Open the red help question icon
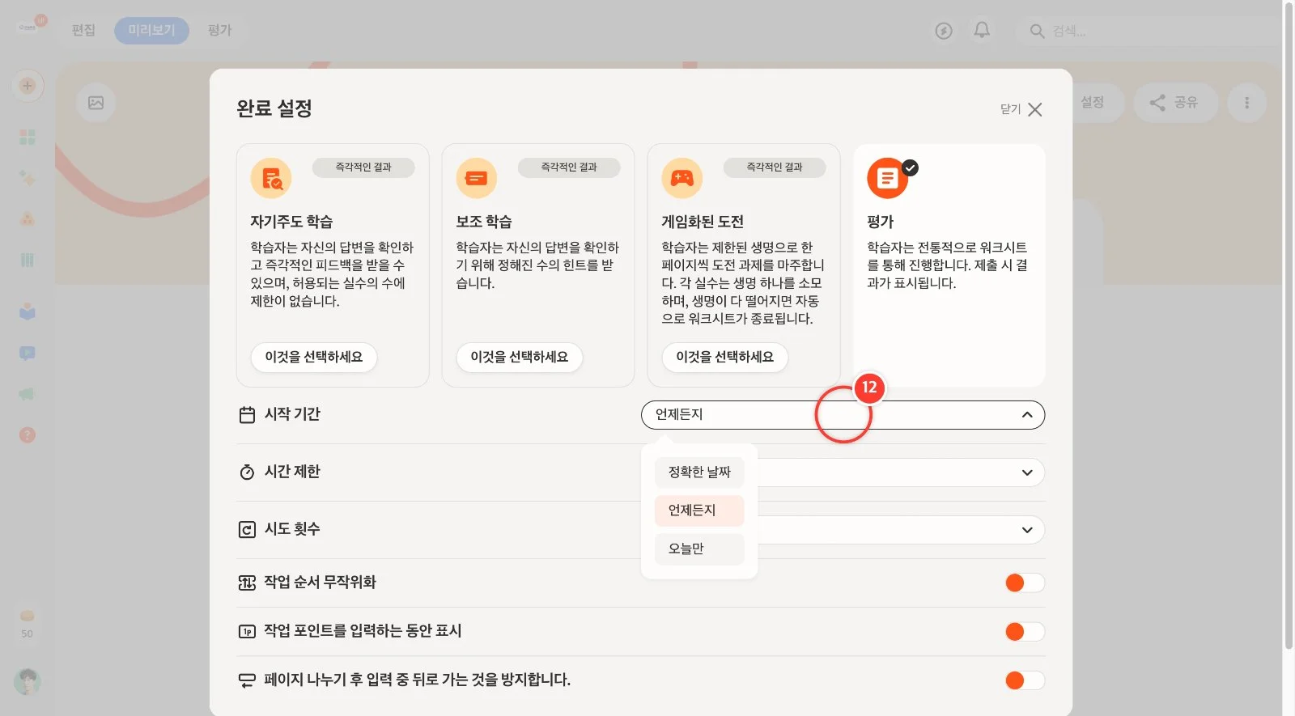Viewport: 1295px width, 716px height. (28, 435)
